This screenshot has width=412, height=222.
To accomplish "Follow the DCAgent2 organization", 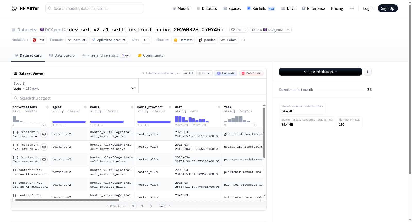I will 267,30.
